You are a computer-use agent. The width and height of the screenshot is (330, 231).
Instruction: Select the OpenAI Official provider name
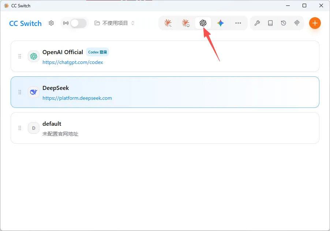[x=63, y=52]
